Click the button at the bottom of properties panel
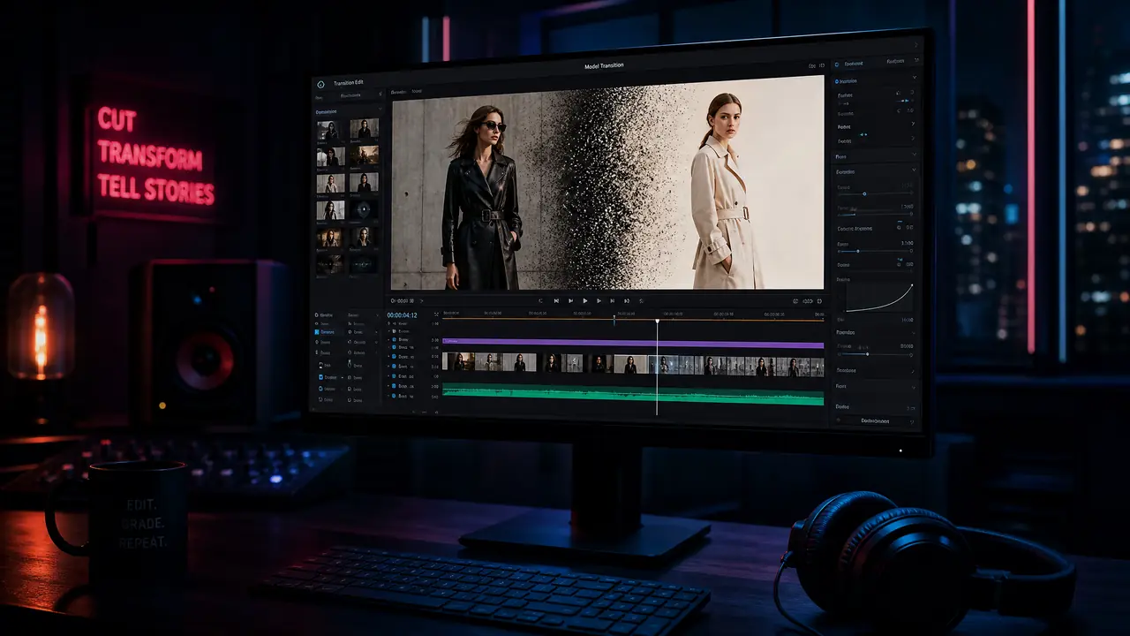Screen dimensions: 1130x636 point(875,420)
